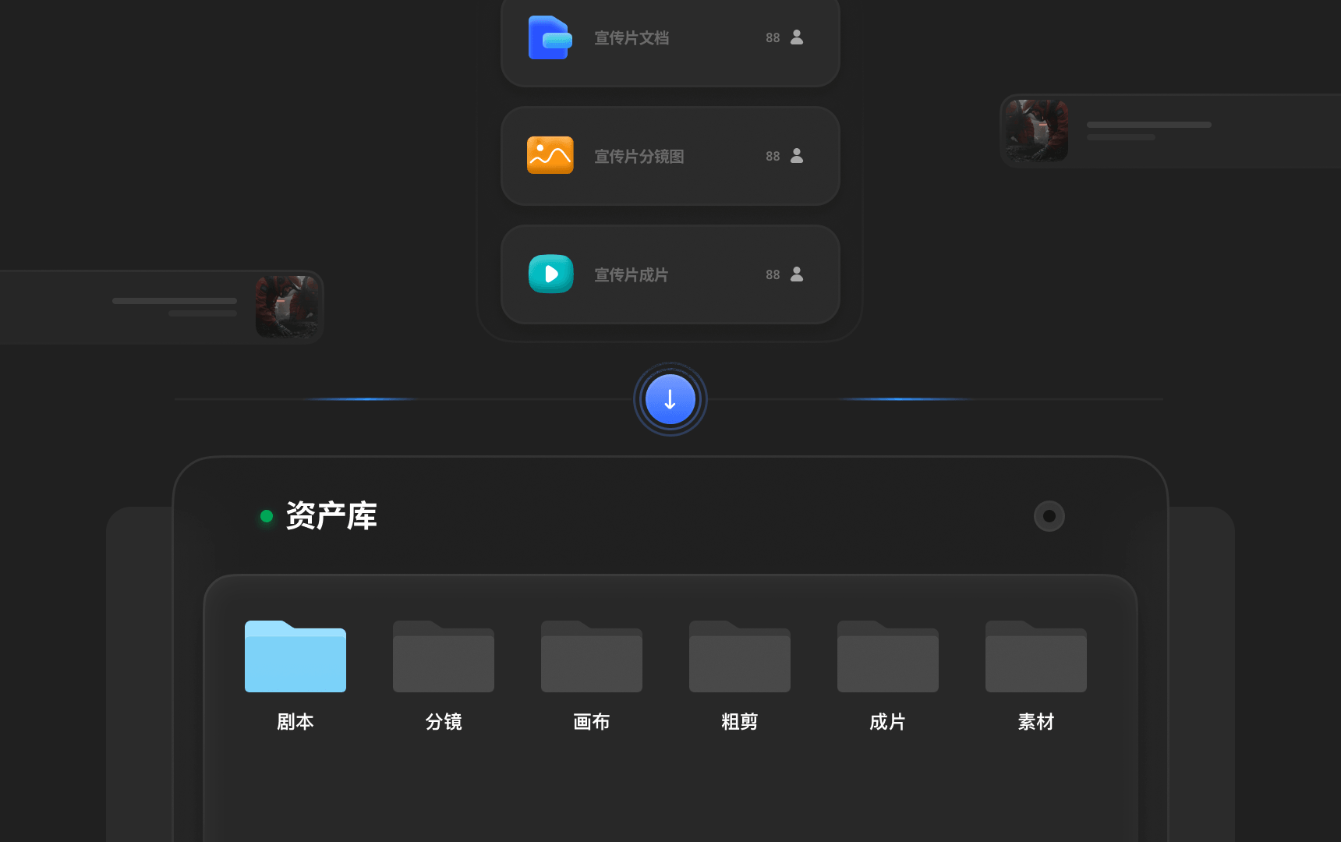The height and width of the screenshot is (842, 1341).
Task: Click the orange 宣传片分镜图 image icon
Action: [x=550, y=155]
